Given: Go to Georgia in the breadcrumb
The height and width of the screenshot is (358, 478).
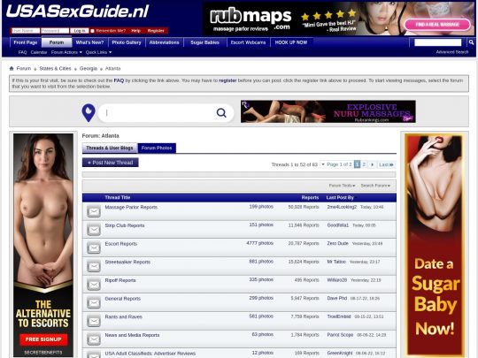Looking at the screenshot, I should tap(89, 68).
